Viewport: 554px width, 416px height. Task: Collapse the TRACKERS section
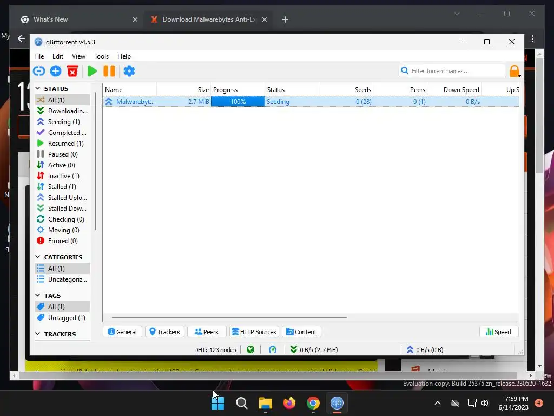point(38,334)
